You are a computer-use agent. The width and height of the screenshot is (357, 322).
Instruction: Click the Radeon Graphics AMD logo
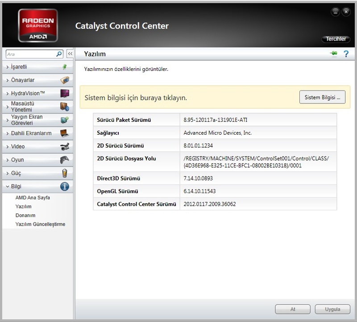point(38,25)
